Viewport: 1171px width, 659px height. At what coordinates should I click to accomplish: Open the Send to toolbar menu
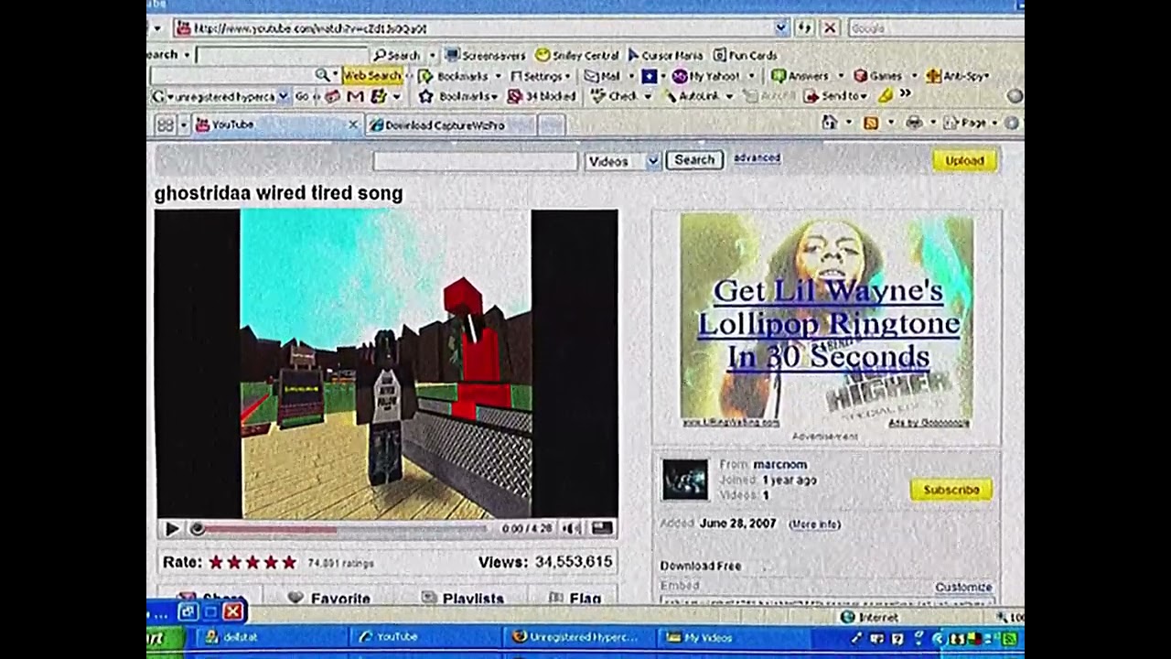point(835,96)
